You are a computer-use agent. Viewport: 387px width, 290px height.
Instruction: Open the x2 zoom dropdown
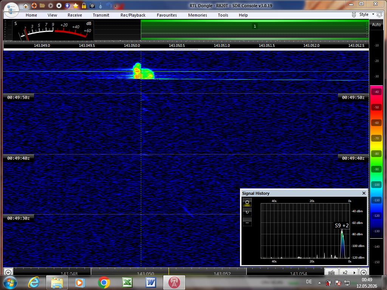coord(348,272)
